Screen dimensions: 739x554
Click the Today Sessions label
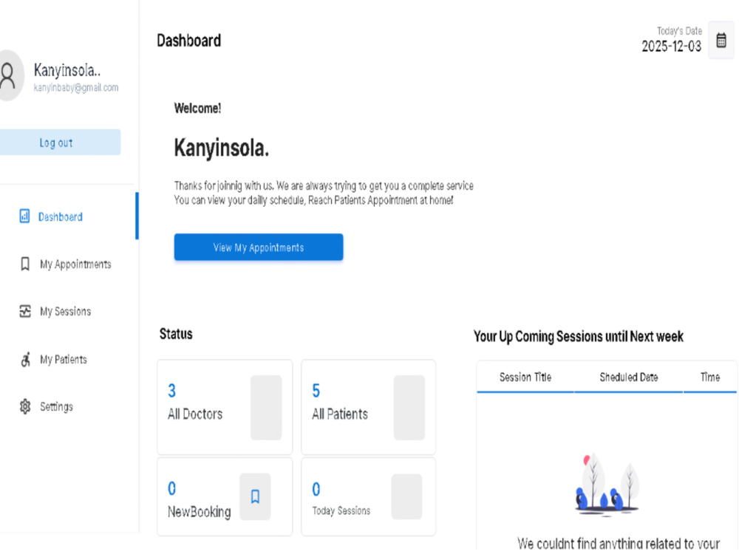click(x=341, y=510)
